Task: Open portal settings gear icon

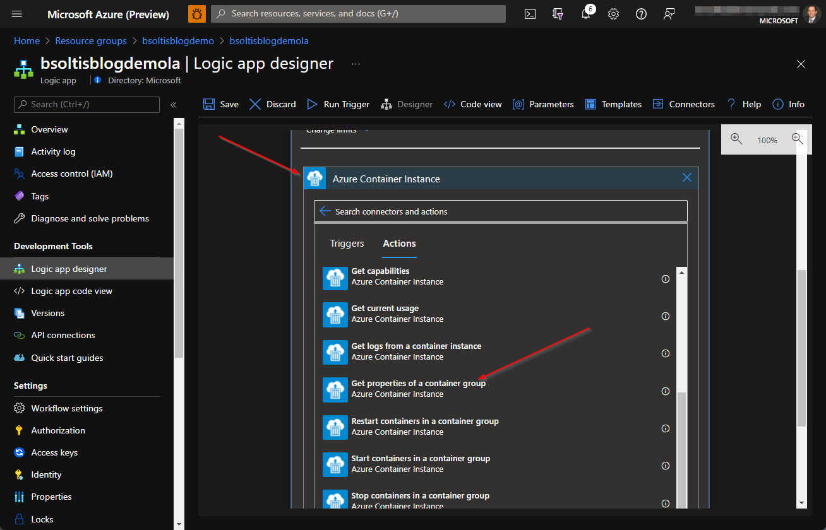Action: tap(613, 14)
